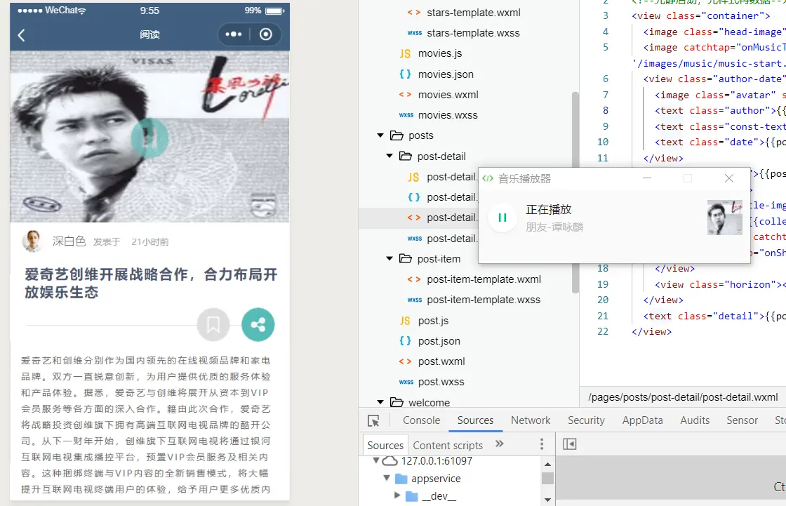
Task: Switch to the Sources tab
Action: (475, 420)
